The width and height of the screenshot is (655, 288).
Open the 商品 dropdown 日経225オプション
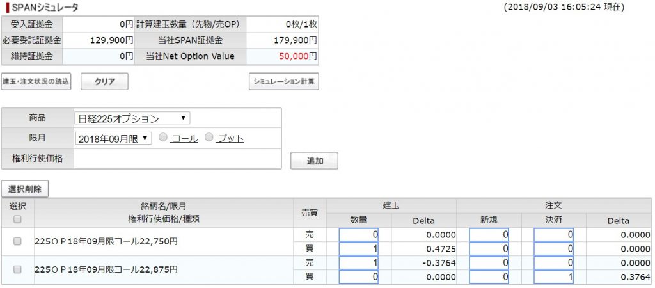pyautogui.click(x=132, y=118)
